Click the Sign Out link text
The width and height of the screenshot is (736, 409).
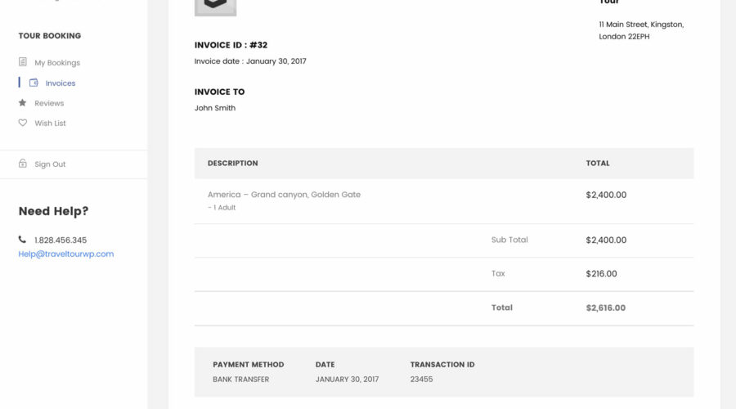click(x=50, y=164)
